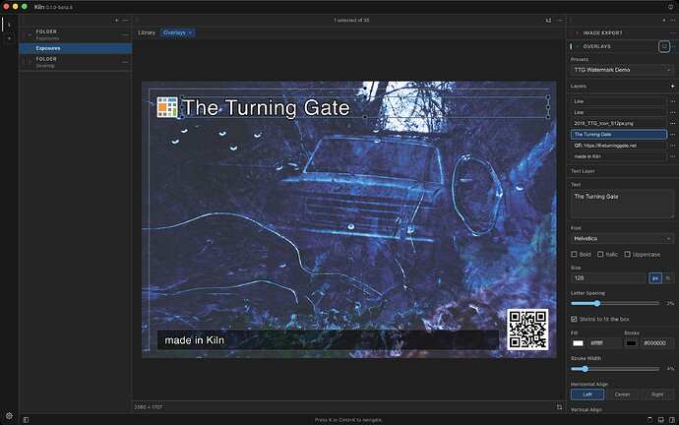679x425 pixels.
Task: Select the second Line layer
Action: point(618,112)
